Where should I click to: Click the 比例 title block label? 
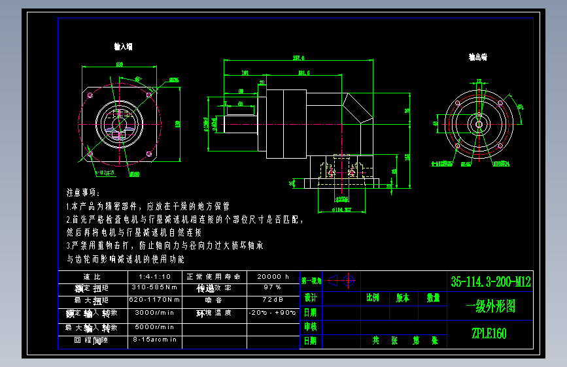[373, 298]
